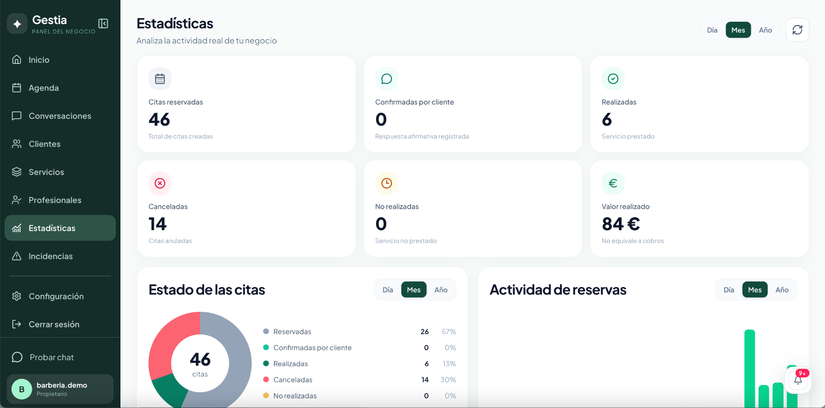Open the Profesionales section
Image resolution: width=825 pixels, height=408 pixels.
point(60,200)
